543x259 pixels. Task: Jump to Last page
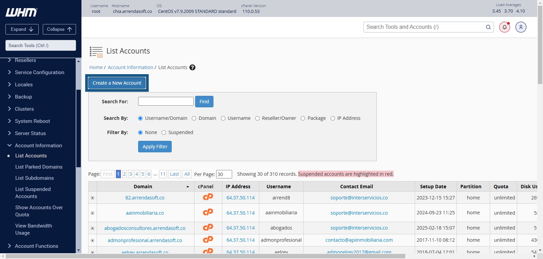(174, 174)
